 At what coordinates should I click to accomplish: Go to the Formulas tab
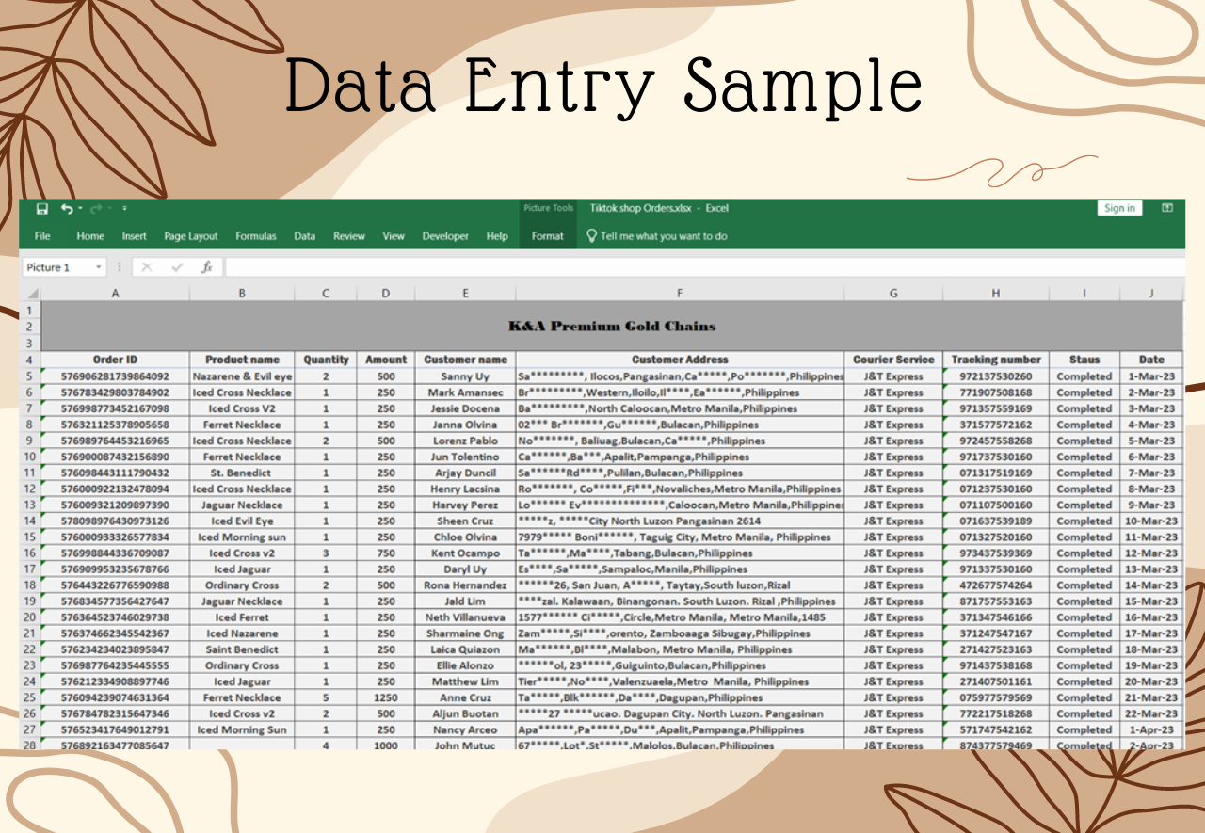(x=256, y=236)
